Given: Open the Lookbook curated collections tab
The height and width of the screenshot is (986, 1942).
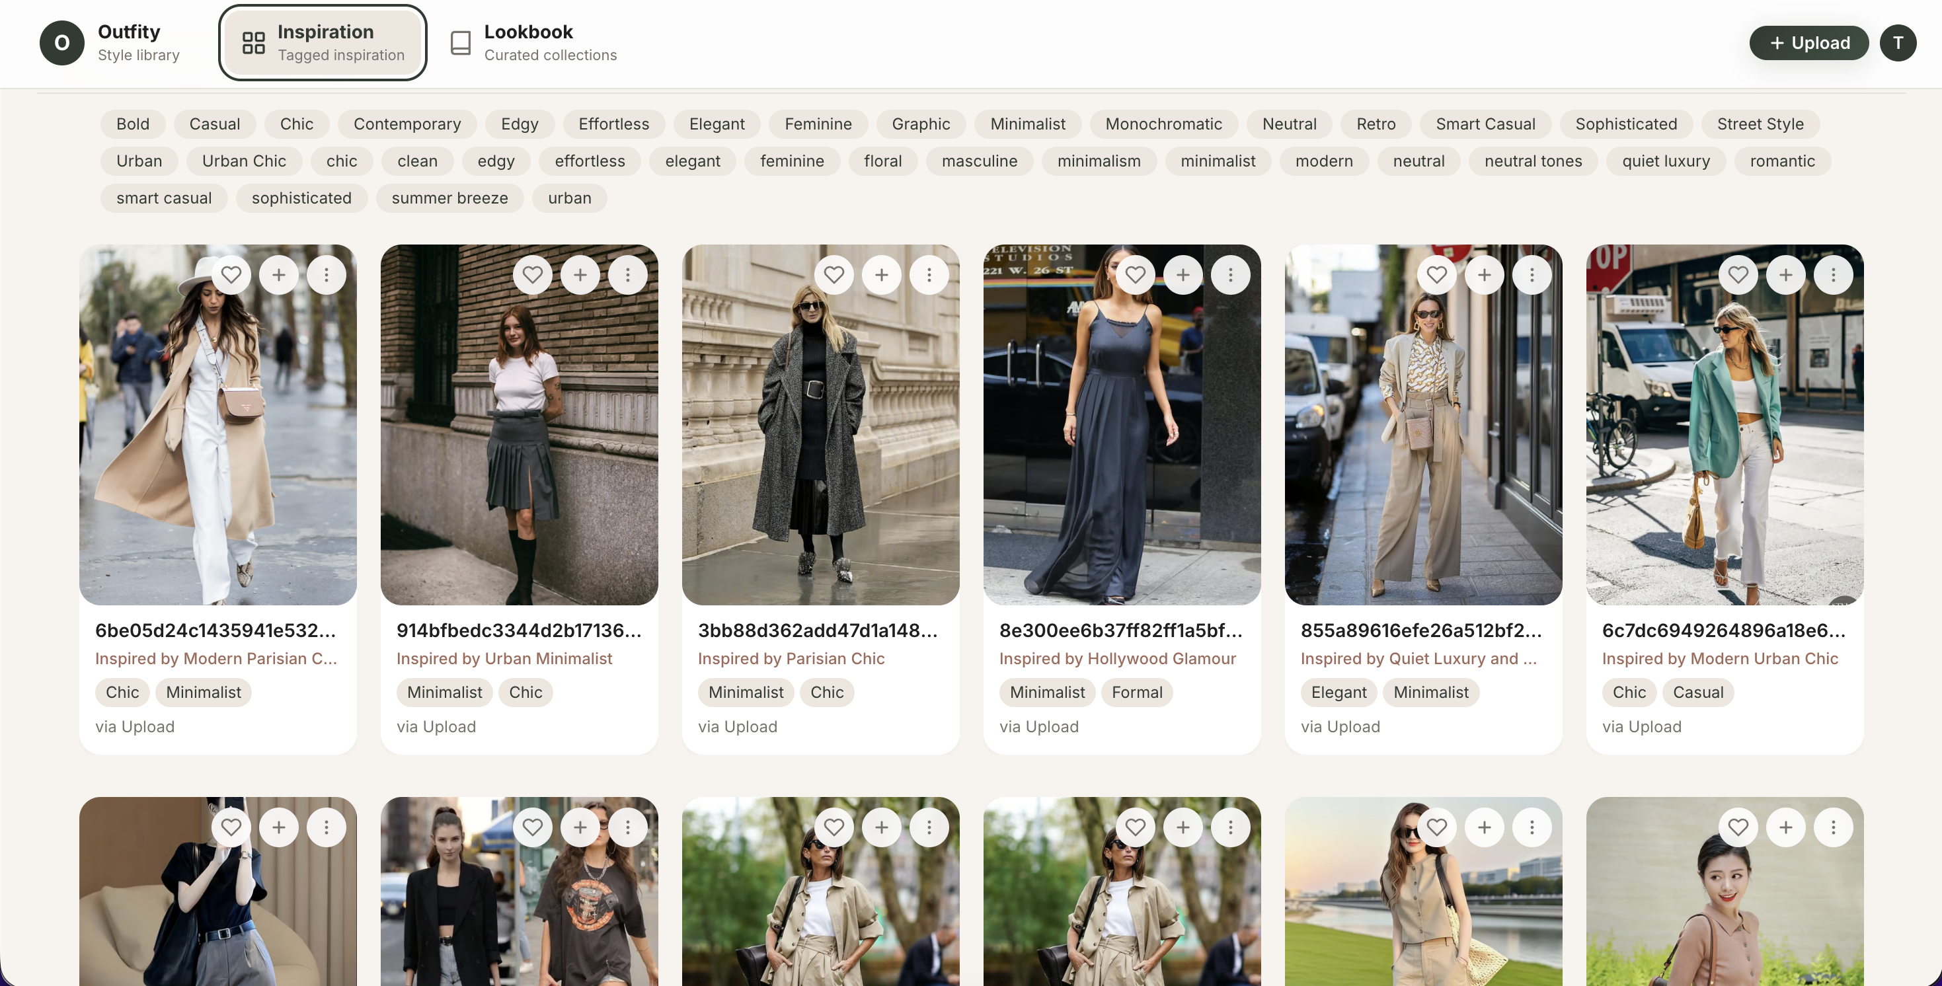Looking at the screenshot, I should [x=533, y=43].
